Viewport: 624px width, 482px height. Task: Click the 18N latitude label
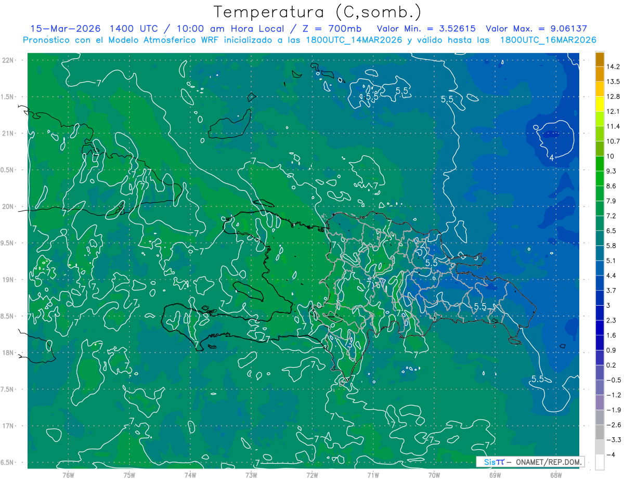pos(9,353)
